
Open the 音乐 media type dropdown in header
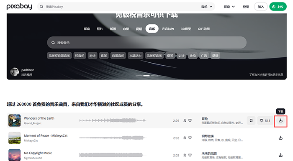click(207, 7)
